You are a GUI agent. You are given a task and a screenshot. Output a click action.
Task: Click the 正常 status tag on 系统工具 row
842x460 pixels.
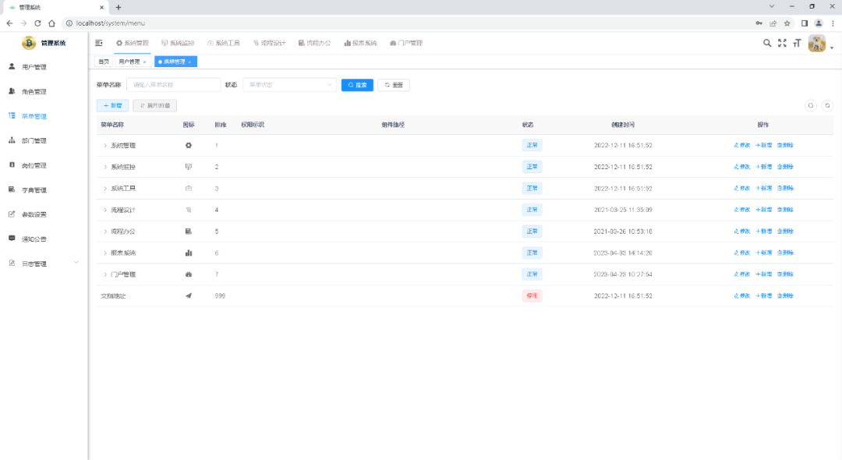tap(534, 188)
